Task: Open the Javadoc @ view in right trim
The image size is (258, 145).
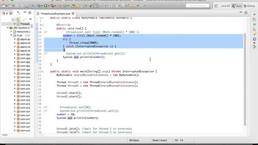Action: click(x=254, y=24)
